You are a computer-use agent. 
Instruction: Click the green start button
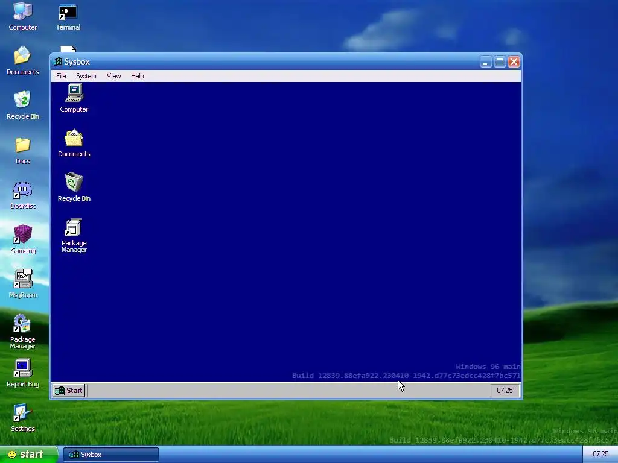pos(28,455)
